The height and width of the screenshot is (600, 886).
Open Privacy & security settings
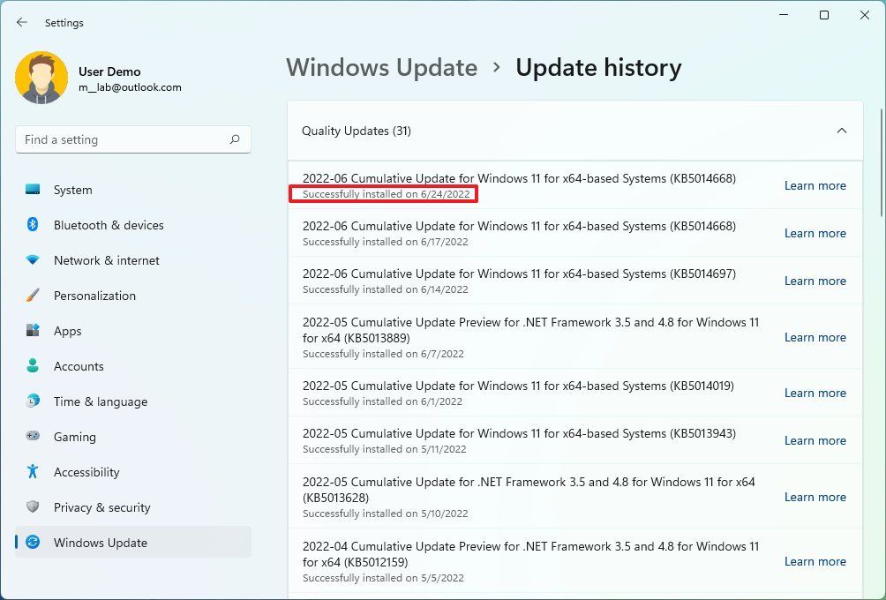[x=102, y=507]
